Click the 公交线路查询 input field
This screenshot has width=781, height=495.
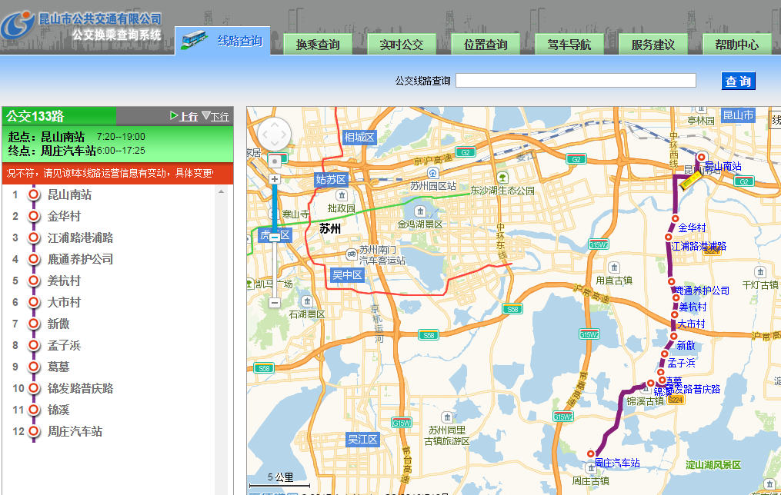pos(576,81)
